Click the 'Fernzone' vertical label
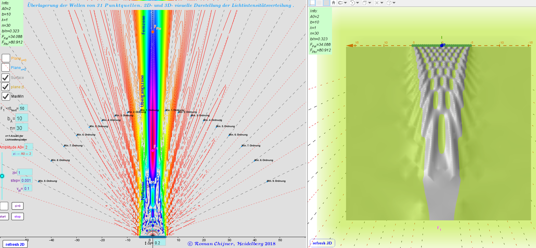This screenshot has width=536, height=248. coord(143,25)
